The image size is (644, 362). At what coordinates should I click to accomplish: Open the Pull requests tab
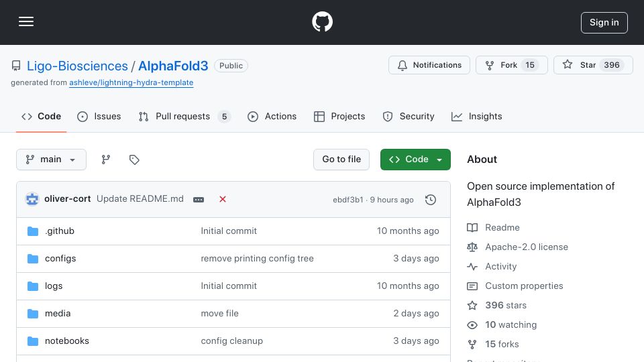pyautogui.click(x=184, y=117)
